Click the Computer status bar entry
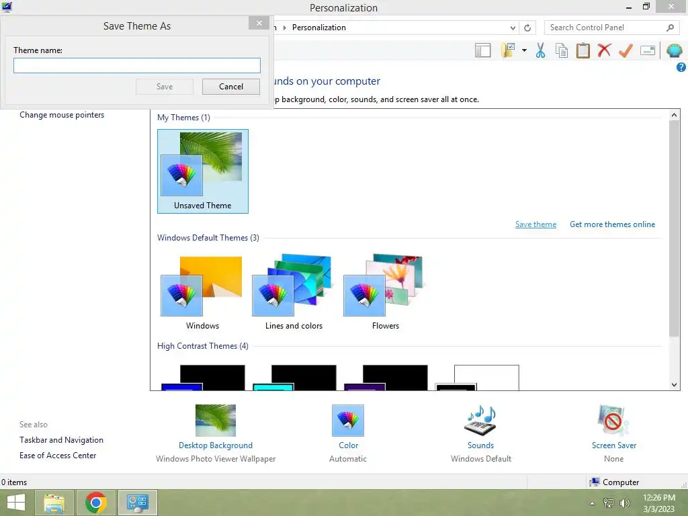Screen dimensions: 688x516 (614, 482)
